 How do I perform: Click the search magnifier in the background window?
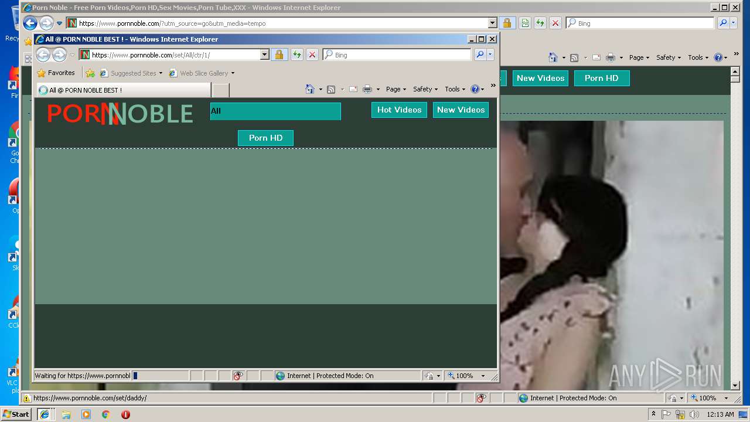(x=723, y=23)
